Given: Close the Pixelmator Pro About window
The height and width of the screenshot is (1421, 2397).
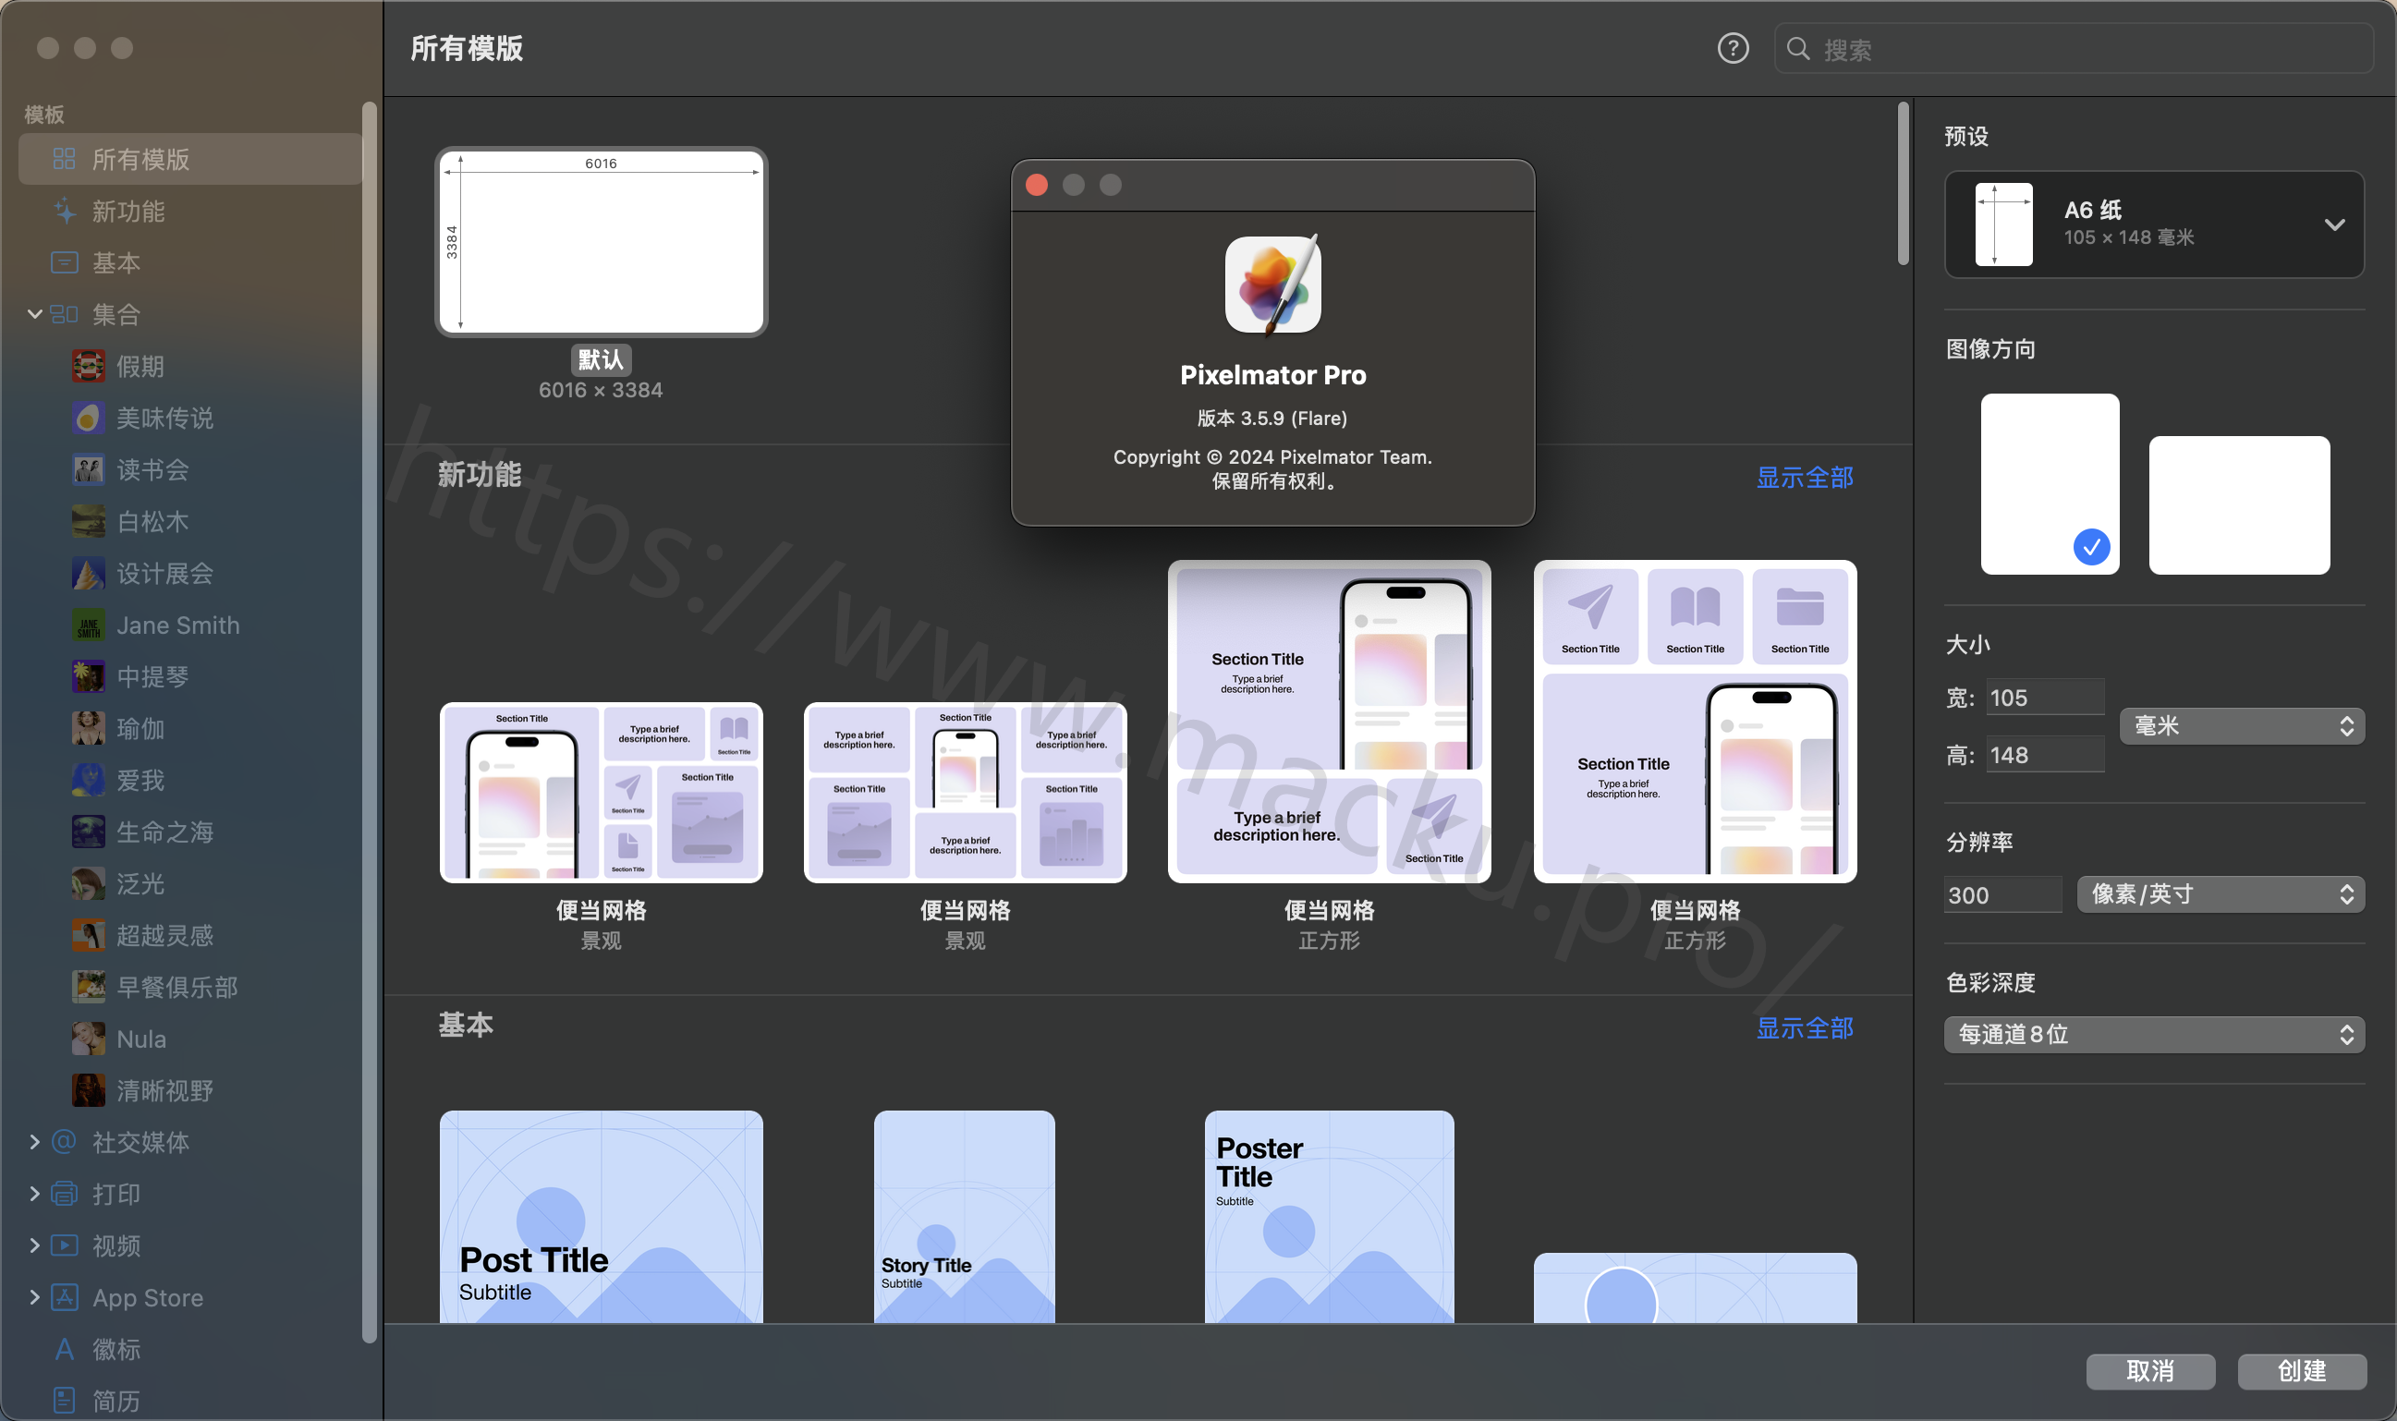Looking at the screenshot, I should pos(1036,185).
